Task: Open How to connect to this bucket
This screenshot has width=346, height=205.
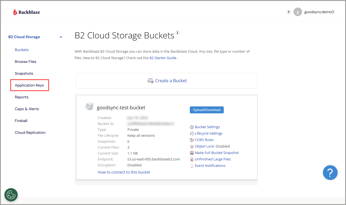Action: click(124, 172)
